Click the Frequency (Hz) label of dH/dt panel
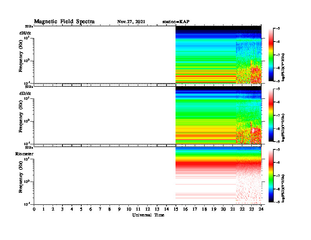The width and height of the screenshot is (311, 240). (21, 56)
